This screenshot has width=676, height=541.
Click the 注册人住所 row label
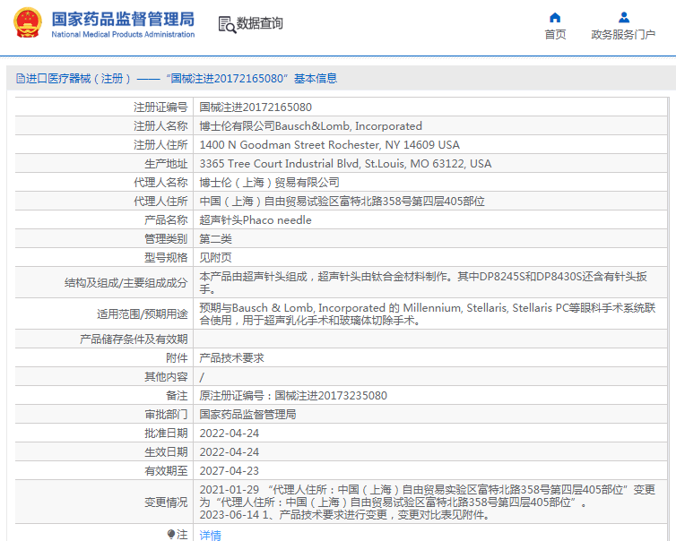160,145
